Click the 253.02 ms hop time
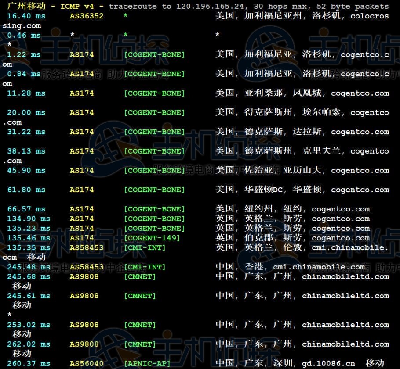400x369 pixels. 29,326
